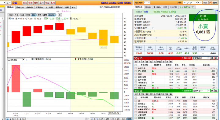220x120 pixels.
Task: Check the box for 元大-新盛 row
Action: pos(136,71)
